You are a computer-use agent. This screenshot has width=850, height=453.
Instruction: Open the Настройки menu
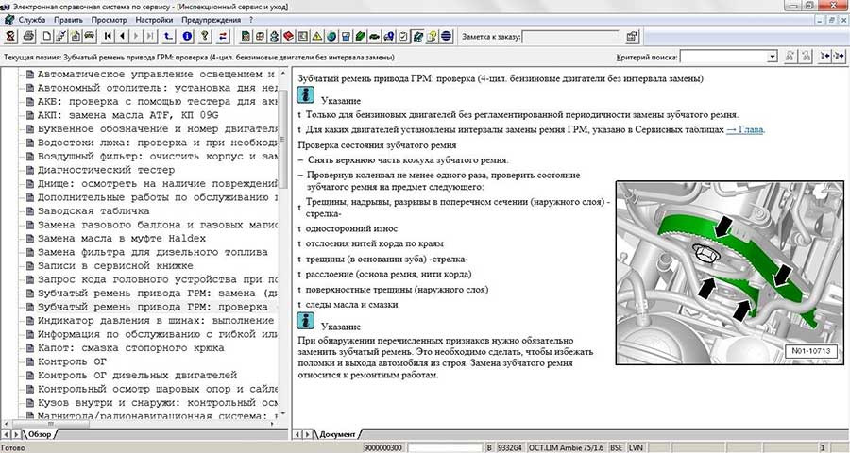[154, 20]
